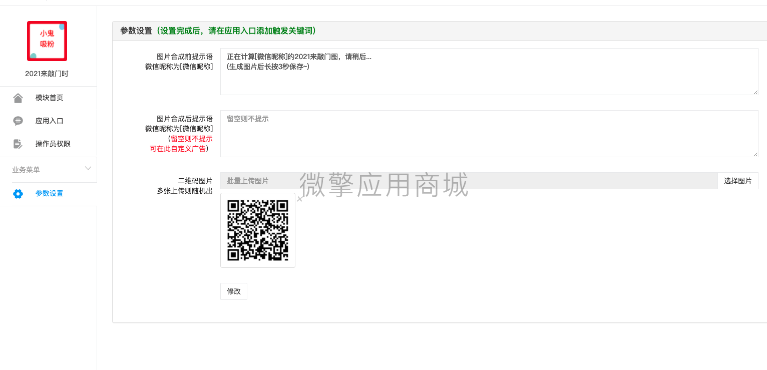Click the 选择图片 button

737,181
